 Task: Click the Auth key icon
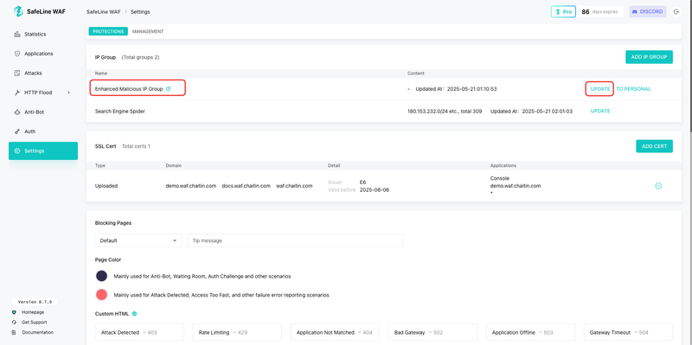(x=17, y=131)
